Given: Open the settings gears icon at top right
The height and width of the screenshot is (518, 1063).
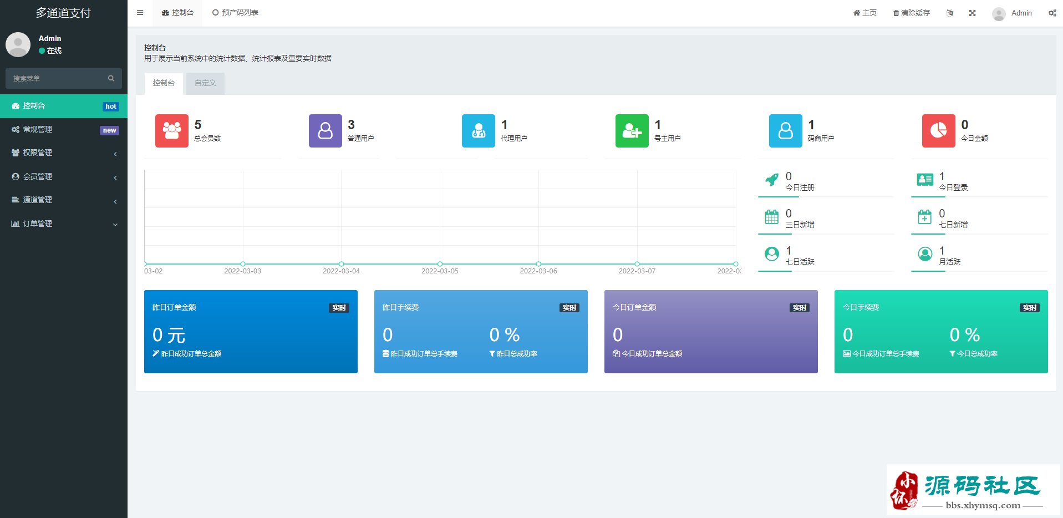Looking at the screenshot, I should point(1052,13).
